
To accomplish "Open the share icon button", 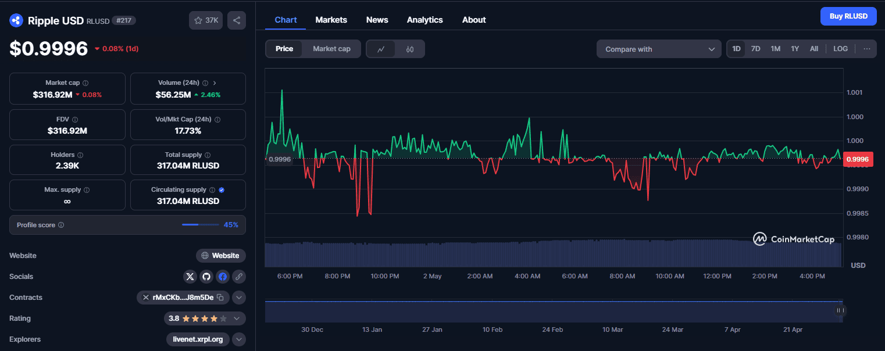I will coord(237,20).
